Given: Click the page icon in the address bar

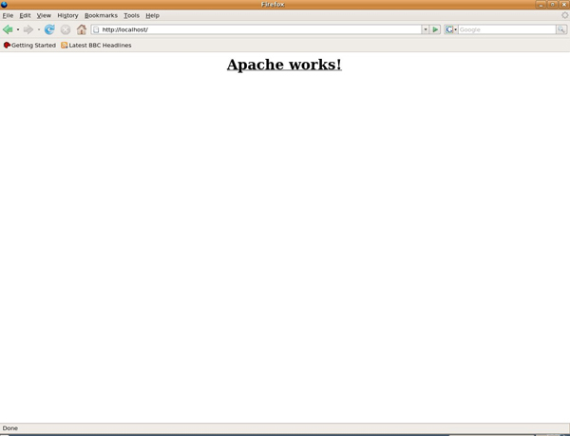Looking at the screenshot, I should coord(96,29).
